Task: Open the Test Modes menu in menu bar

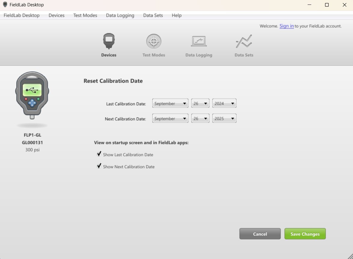Action: click(85, 15)
